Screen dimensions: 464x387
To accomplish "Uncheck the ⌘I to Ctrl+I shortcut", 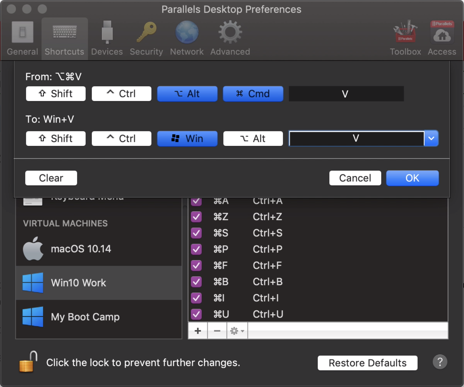I will (x=196, y=298).
